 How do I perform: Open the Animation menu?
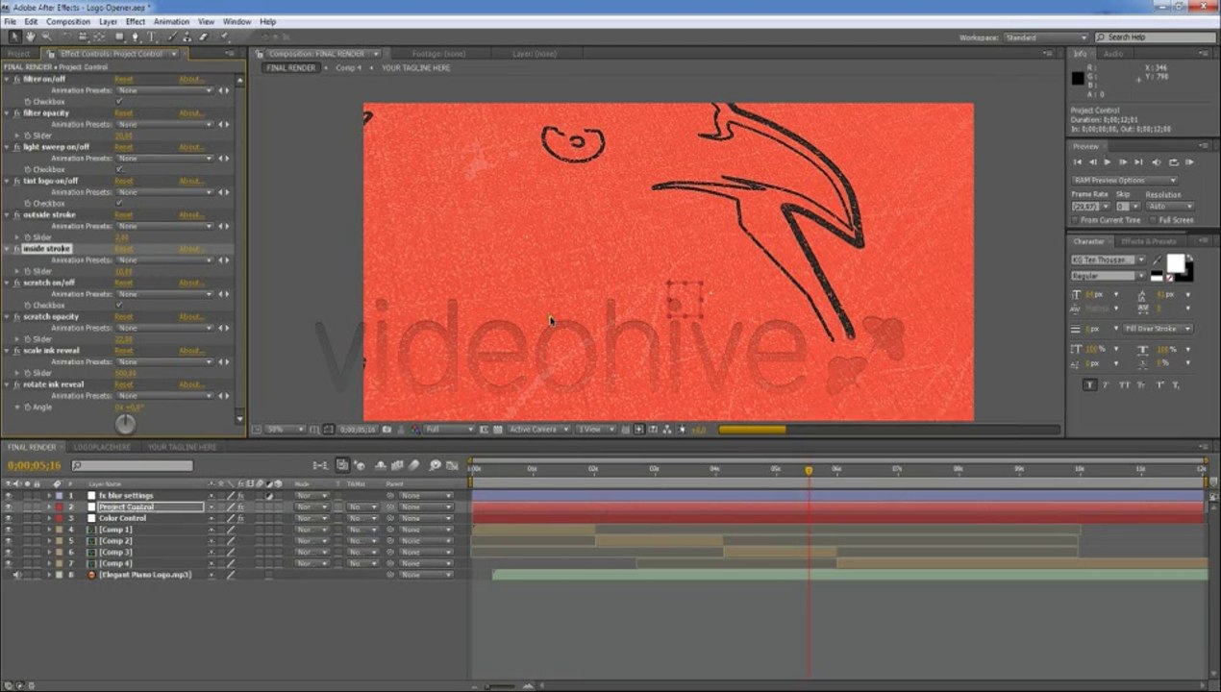coord(171,21)
